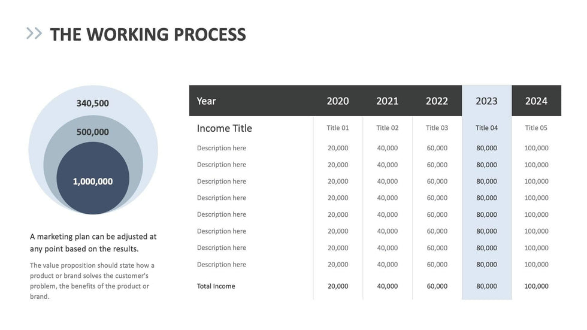Select the "Title 01" cell
Screen dimensions: 587x330
(338, 128)
